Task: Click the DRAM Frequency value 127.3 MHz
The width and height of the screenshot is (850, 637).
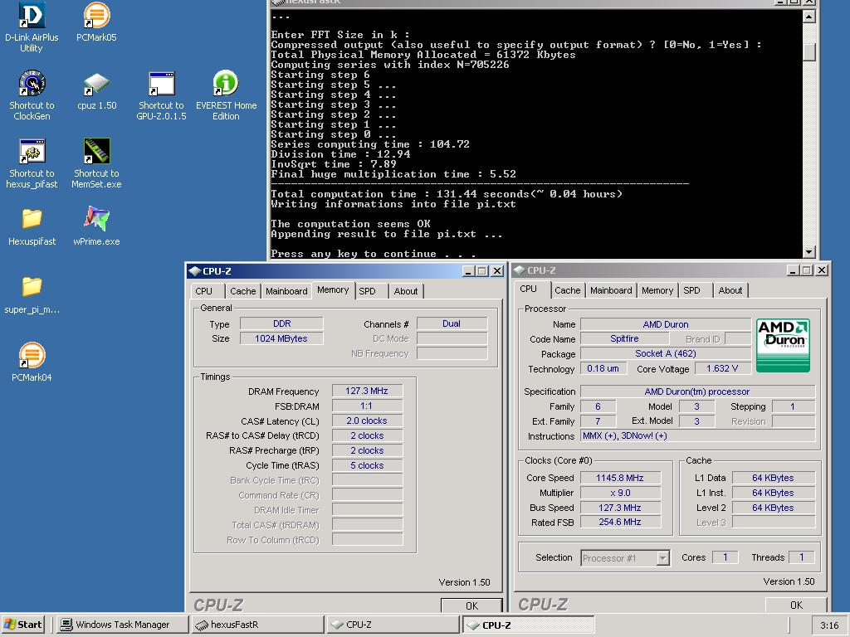Action: (x=367, y=391)
